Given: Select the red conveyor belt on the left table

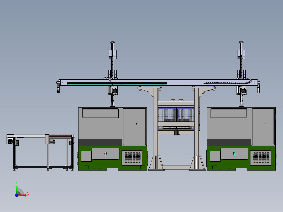Looking at the screenshot, I should coord(60,136).
